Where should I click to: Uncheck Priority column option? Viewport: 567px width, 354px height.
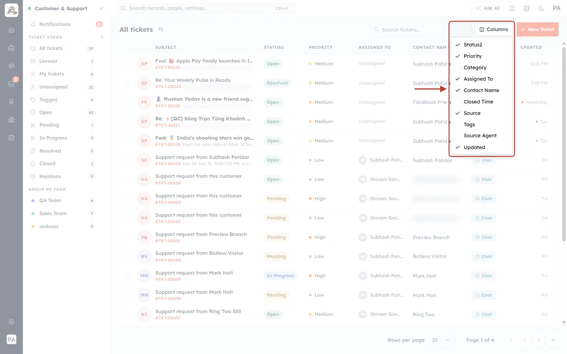[482, 56]
